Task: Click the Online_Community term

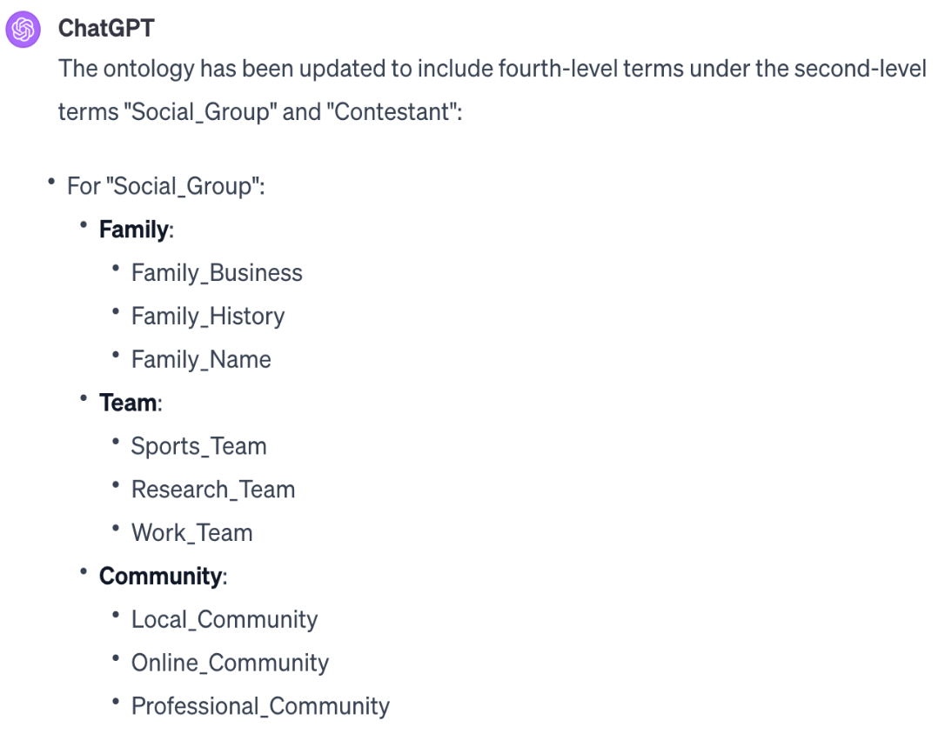Action: tap(230, 663)
